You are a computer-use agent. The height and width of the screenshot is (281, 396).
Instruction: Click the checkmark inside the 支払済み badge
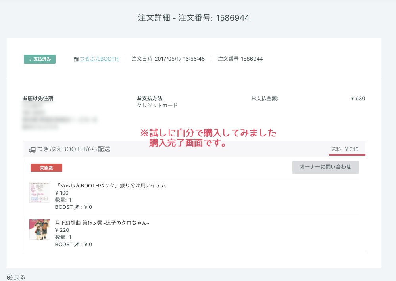click(x=30, y=59)
